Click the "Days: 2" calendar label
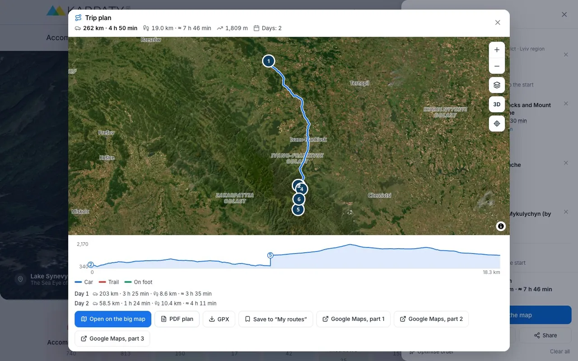The image size is (578, 361). [x=267, y=28]
